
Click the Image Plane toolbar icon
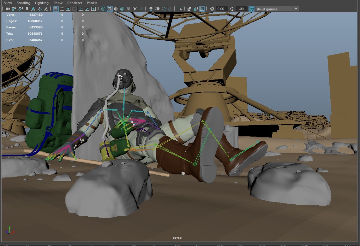coord(33,9)
